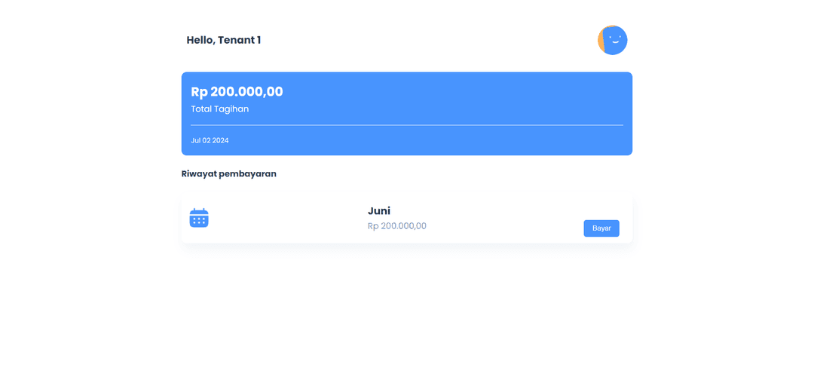Click the Rp prefix of total bill
Screen dimensions: 814x389
click(199, 92)
